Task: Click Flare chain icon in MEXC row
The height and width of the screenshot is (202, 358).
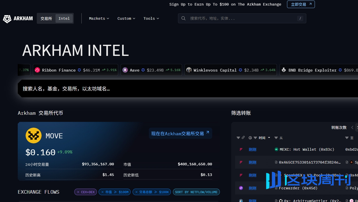Action: [x=241, y=150]
